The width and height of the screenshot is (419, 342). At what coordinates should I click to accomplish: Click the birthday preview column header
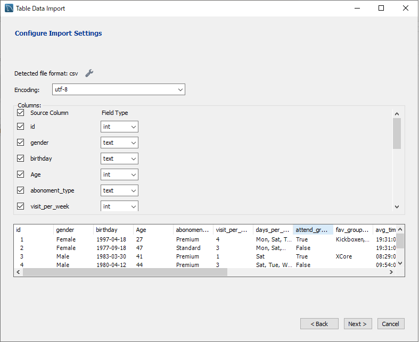(x=113, y=230)
